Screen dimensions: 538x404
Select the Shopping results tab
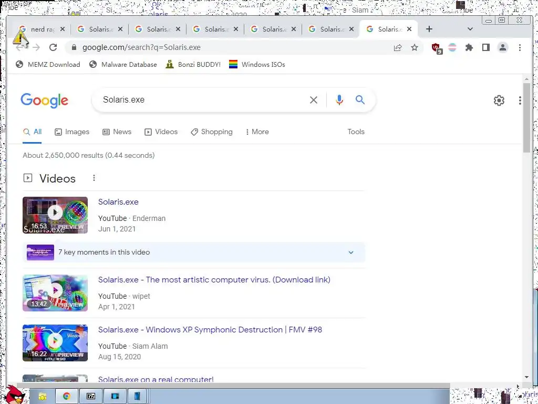pos(212,132)
